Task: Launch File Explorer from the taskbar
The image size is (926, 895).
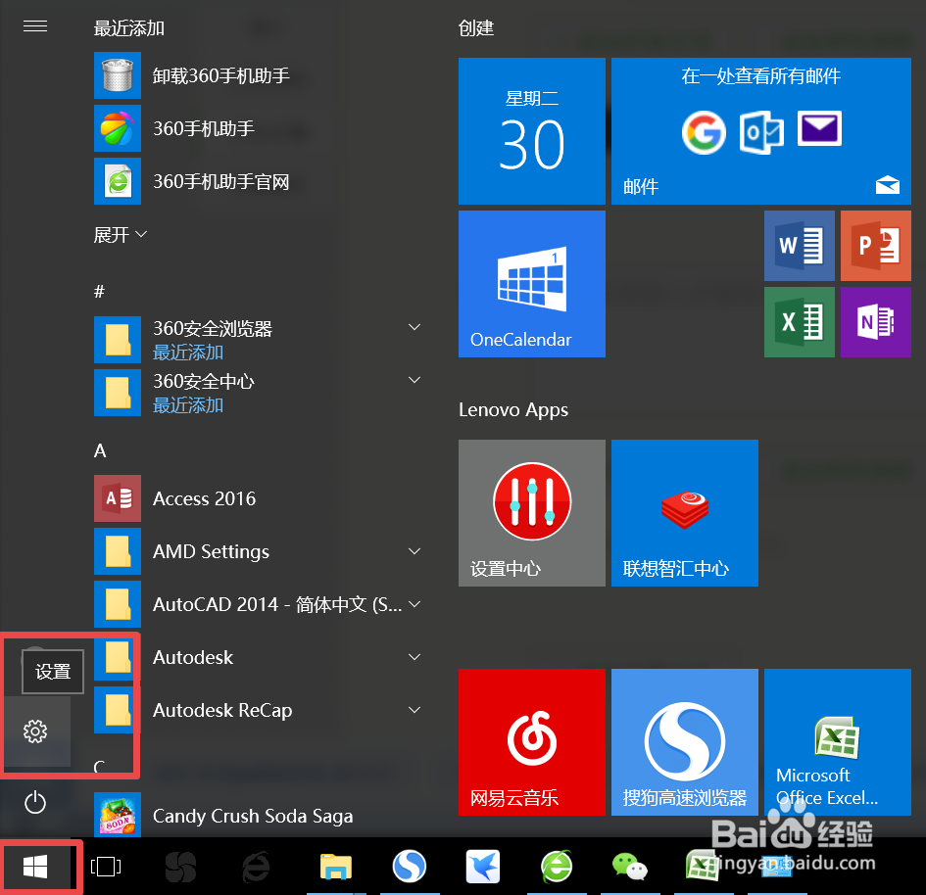Action: coord(336,867)
